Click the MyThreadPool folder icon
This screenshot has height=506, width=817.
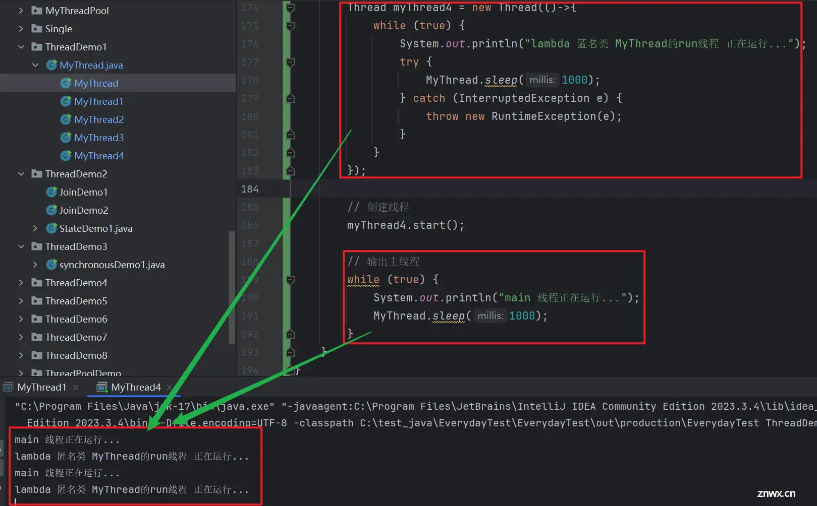37,11
